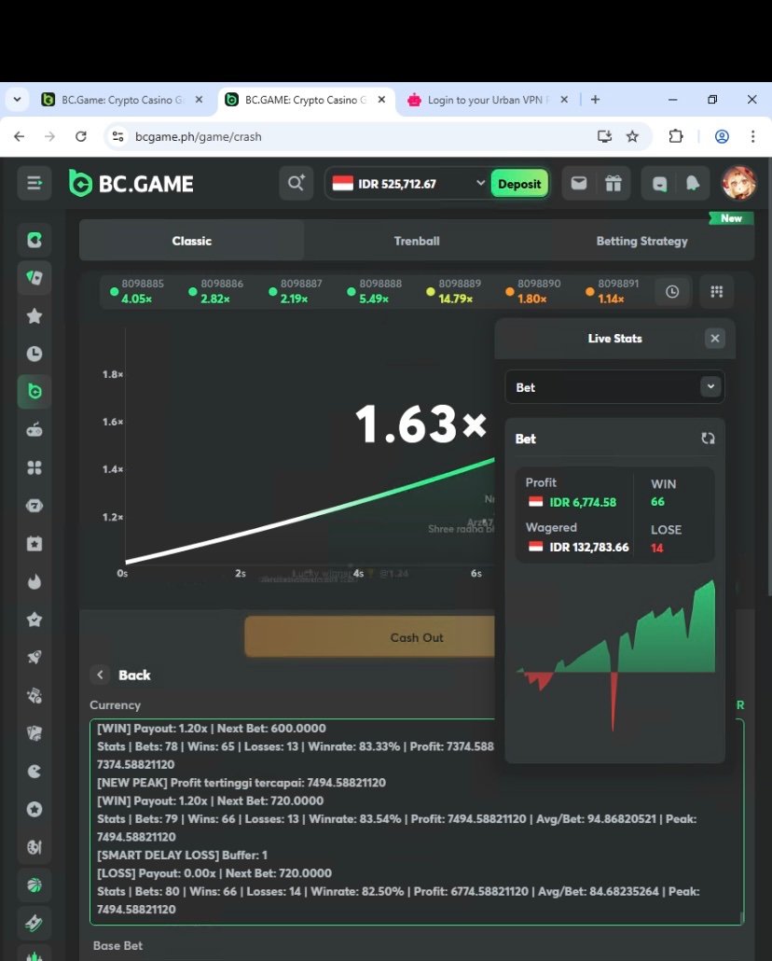The height and width of the screenshot is (961, 772).
Task: Expand the IDR currency balance dropdown
Action: coord(480,183)
